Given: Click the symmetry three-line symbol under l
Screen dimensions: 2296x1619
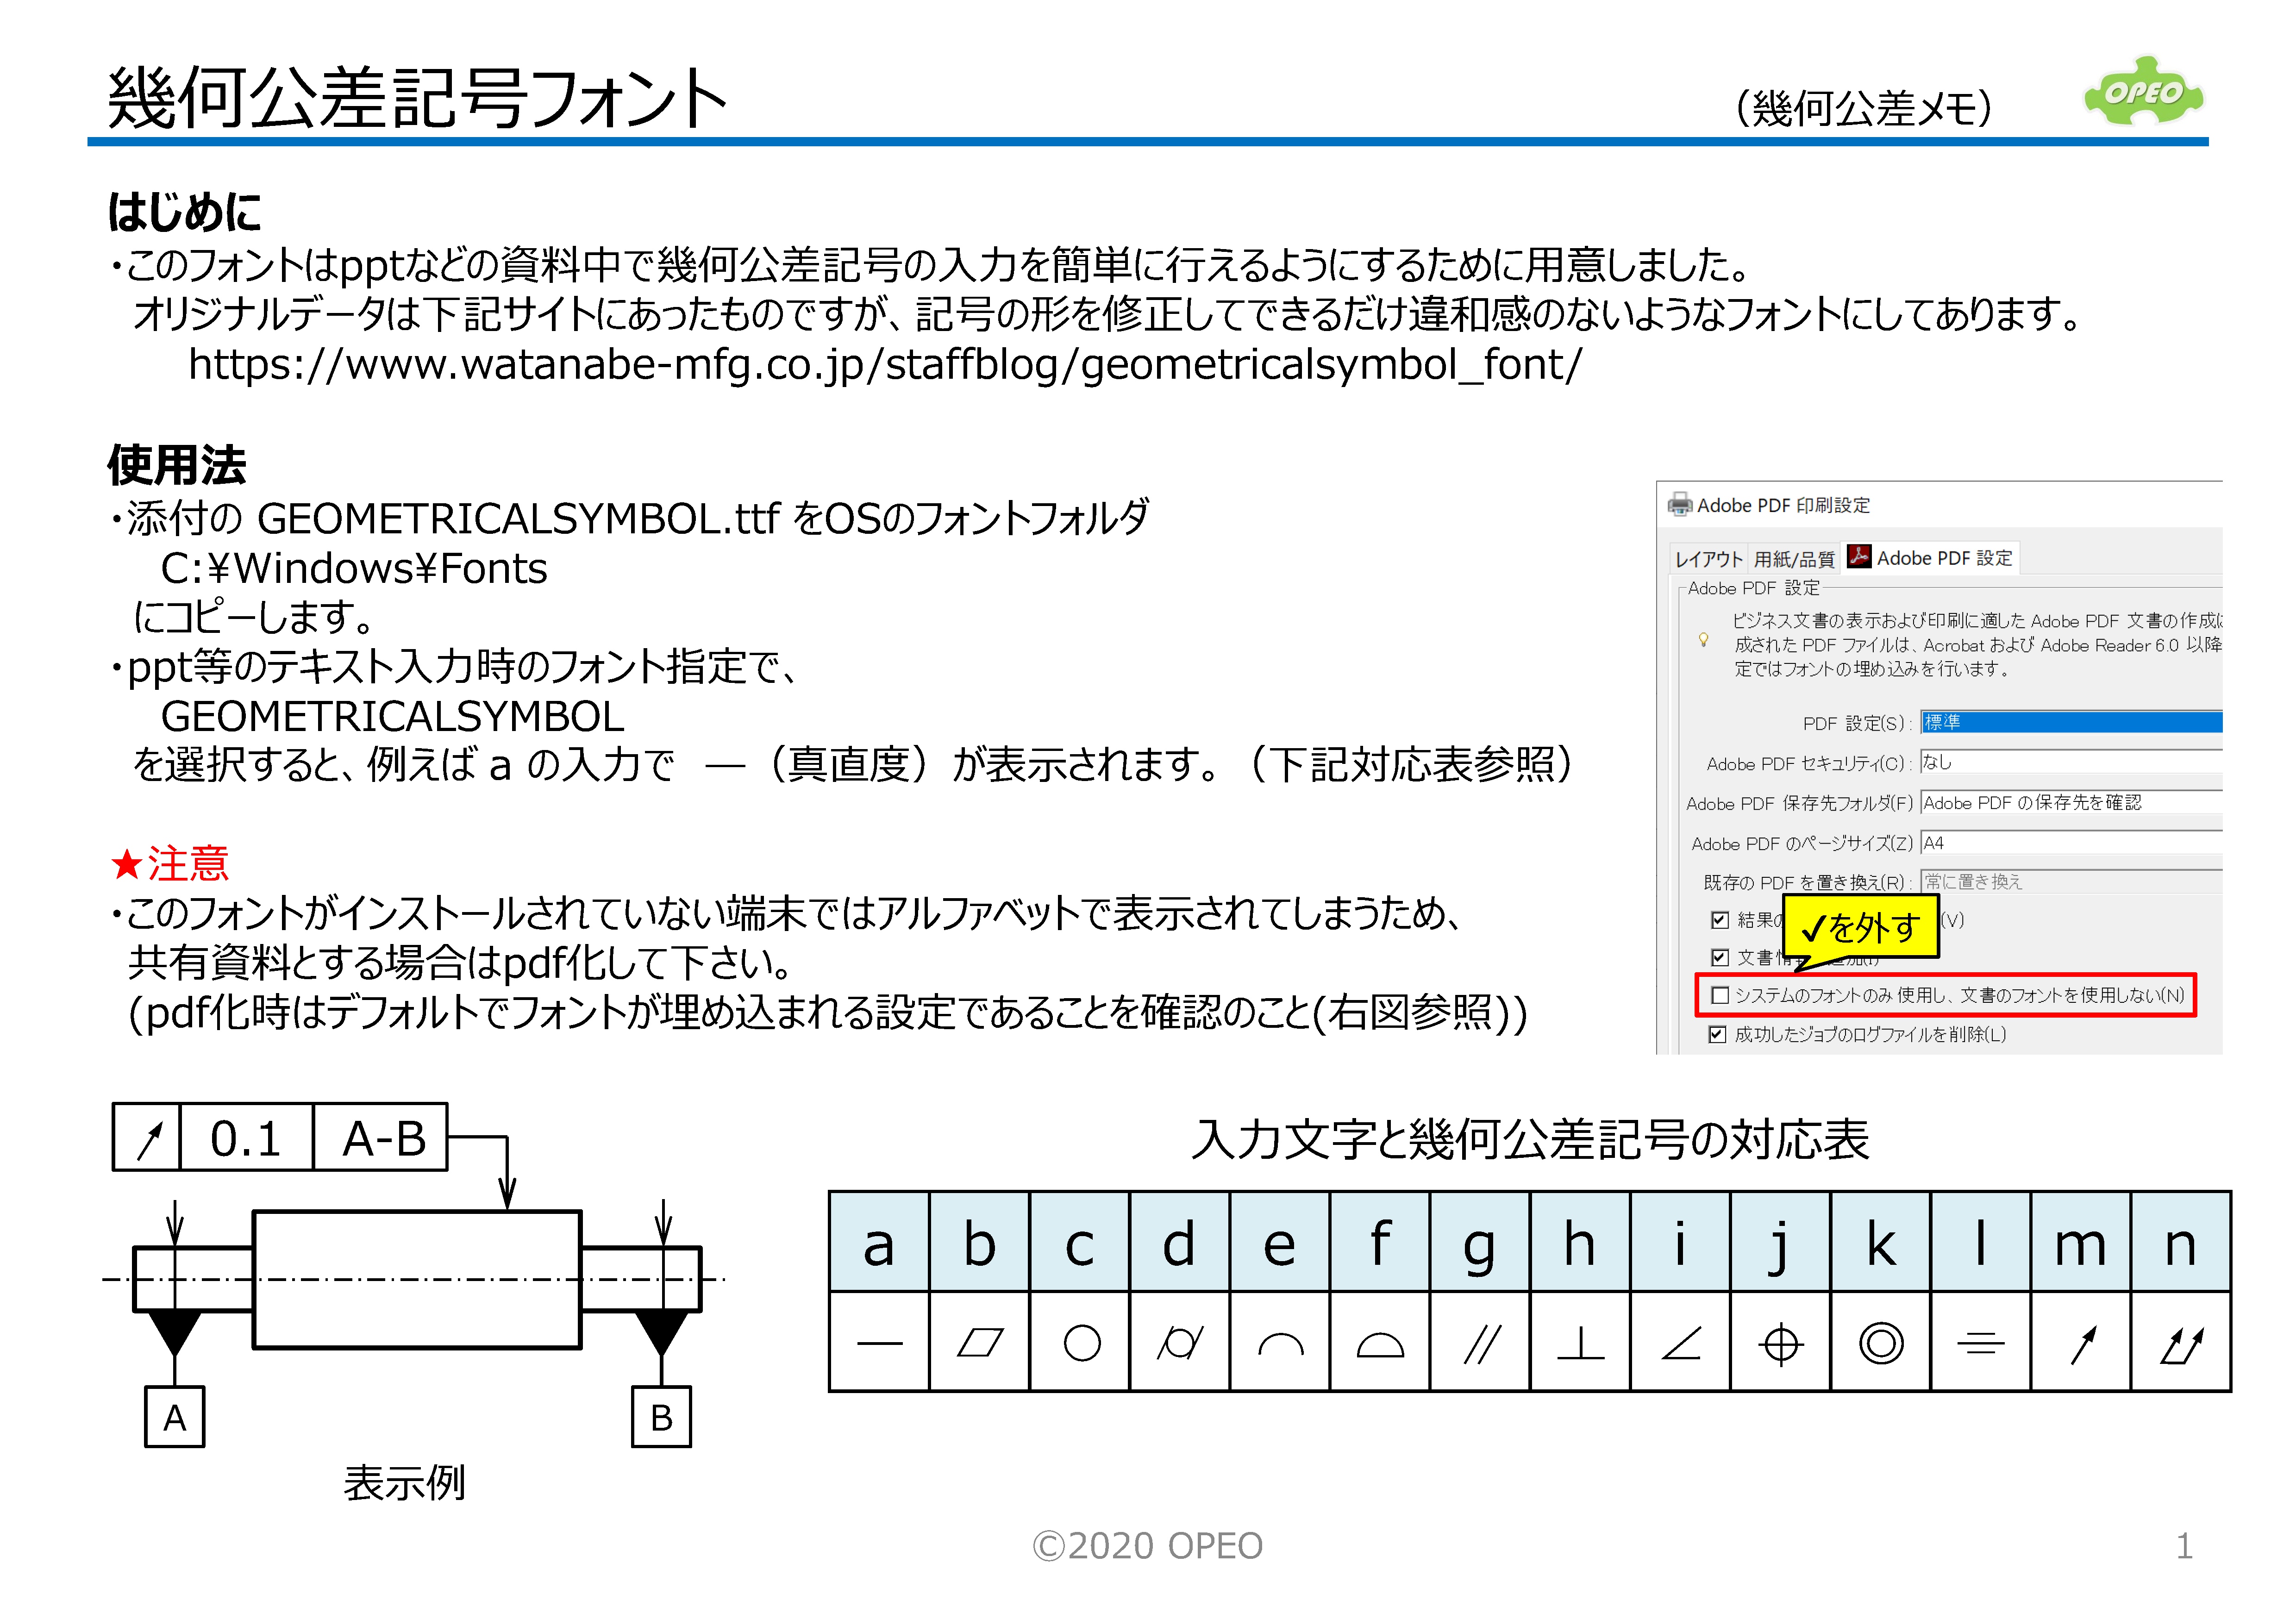Looking at the screenshot, I should 1981,1343.
